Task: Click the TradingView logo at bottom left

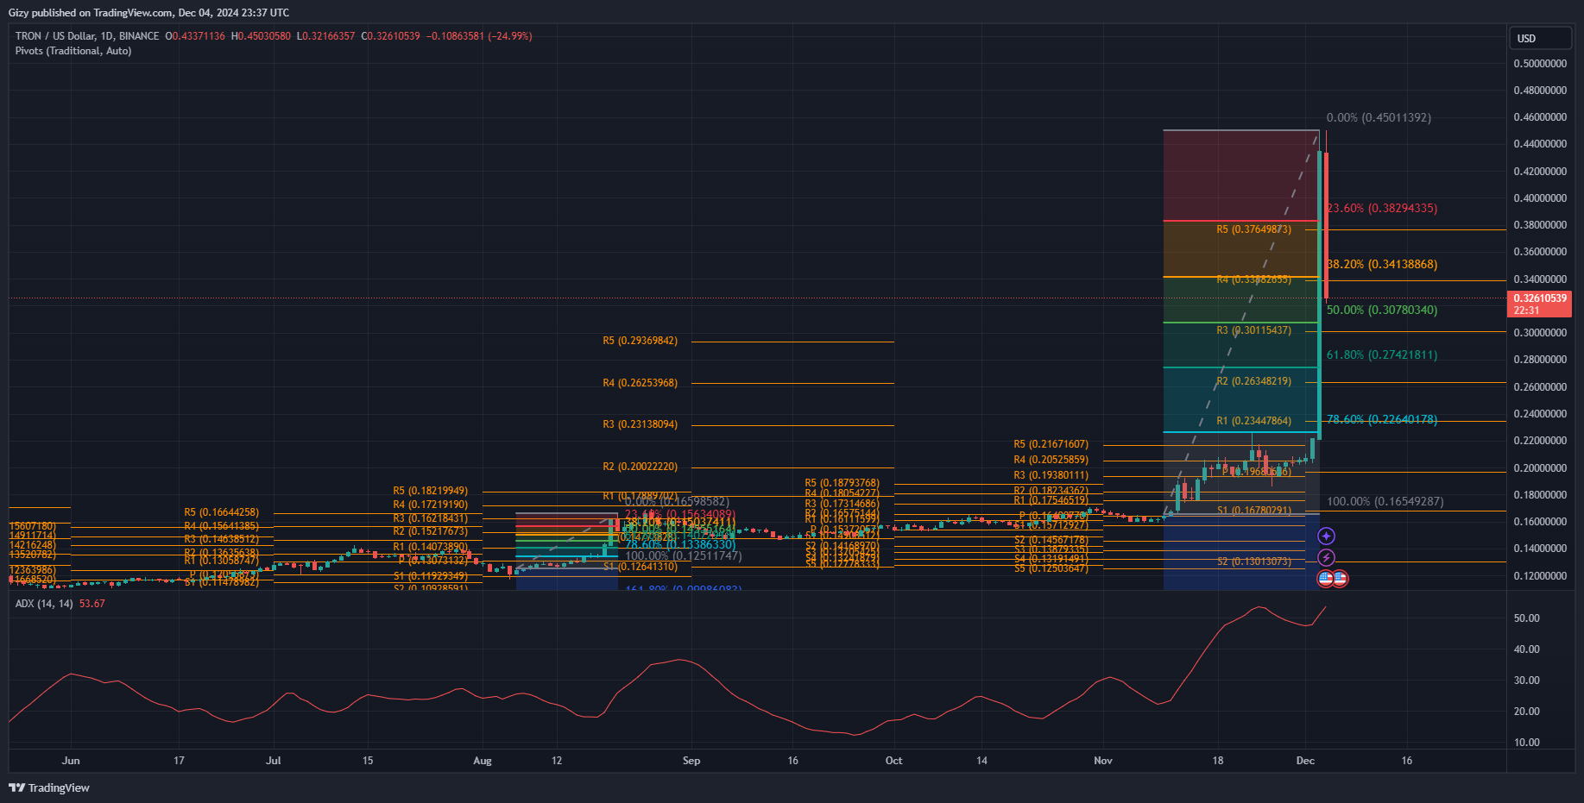Action: click(49, 787)
